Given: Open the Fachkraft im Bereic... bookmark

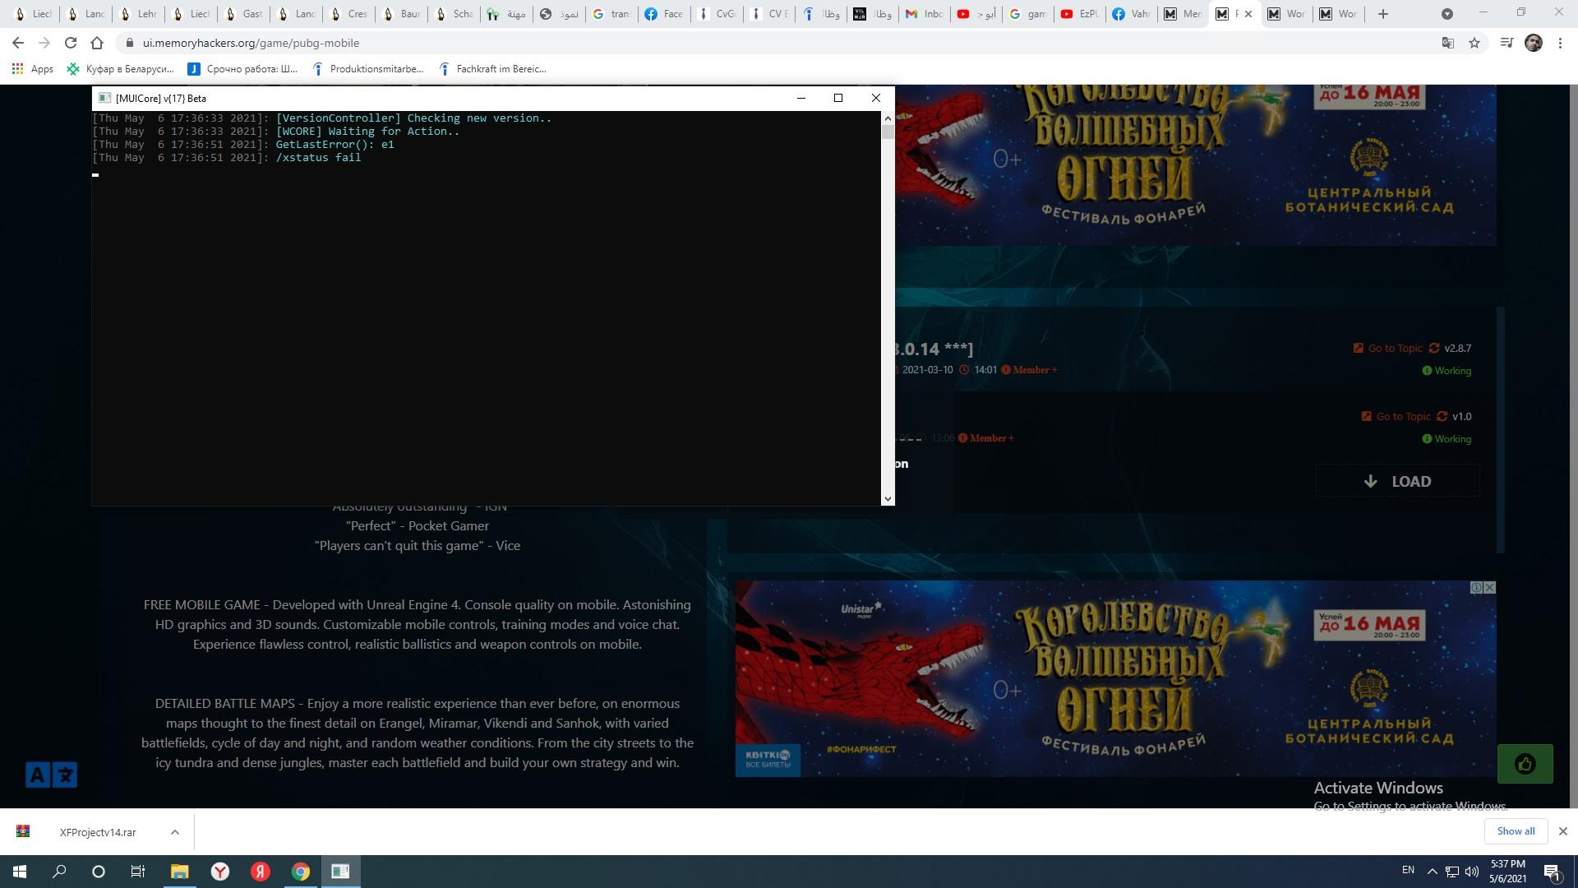Looking at the screenshot, I should 493,69.
